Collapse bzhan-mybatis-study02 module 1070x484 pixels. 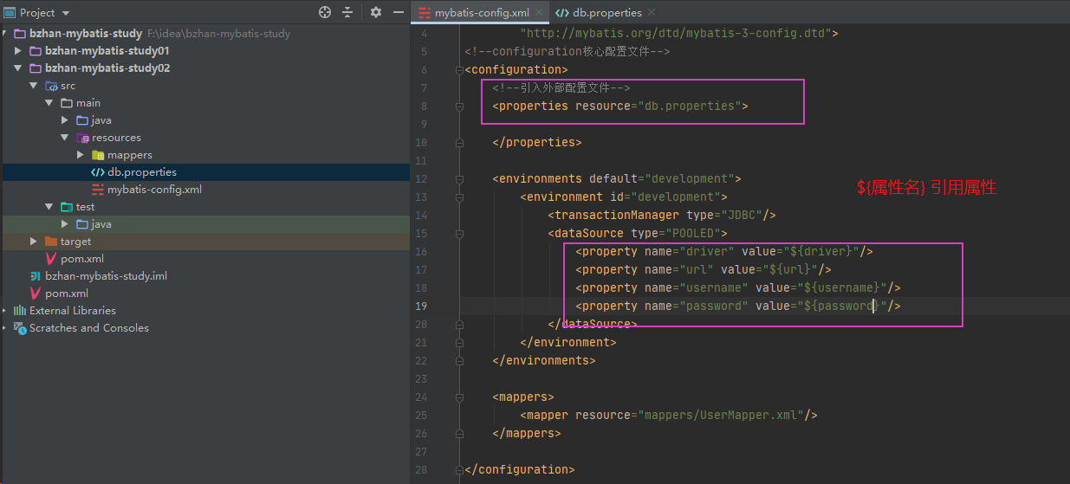18,68
